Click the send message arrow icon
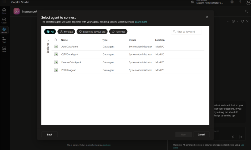This screenshot has width=251, height=150. pos(241,137)
